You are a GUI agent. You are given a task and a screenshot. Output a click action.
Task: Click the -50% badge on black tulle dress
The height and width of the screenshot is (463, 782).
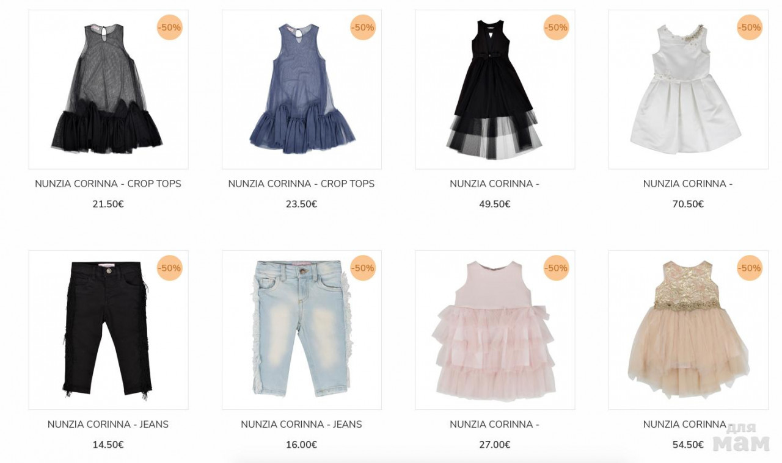point(169,27)
